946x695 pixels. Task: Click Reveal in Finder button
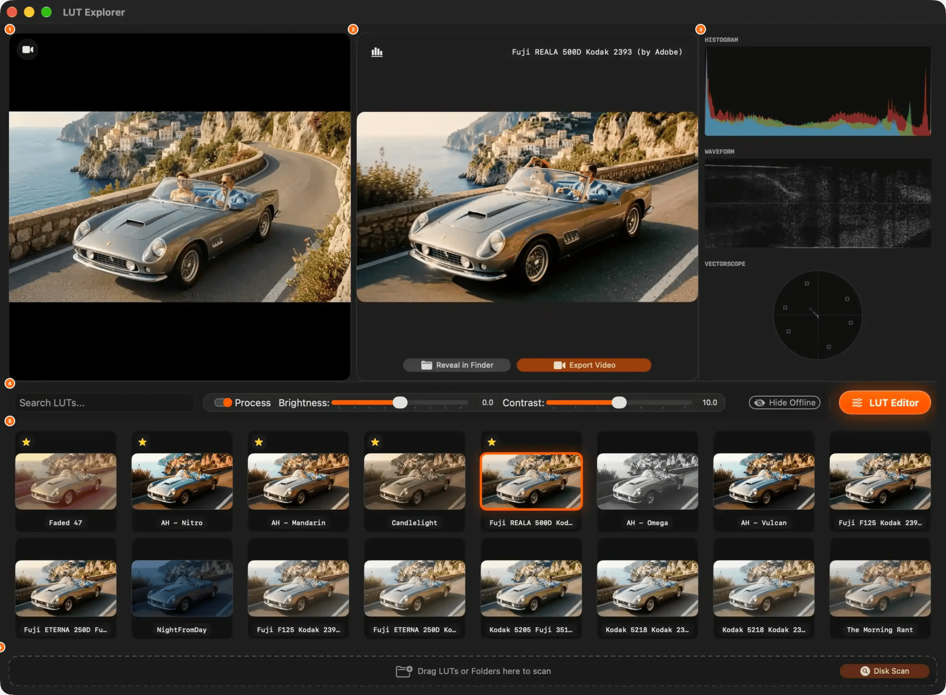[457, 365]
